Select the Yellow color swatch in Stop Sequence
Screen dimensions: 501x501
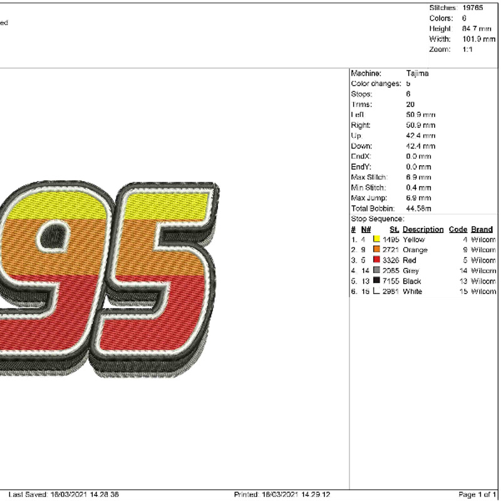point(376,239)
